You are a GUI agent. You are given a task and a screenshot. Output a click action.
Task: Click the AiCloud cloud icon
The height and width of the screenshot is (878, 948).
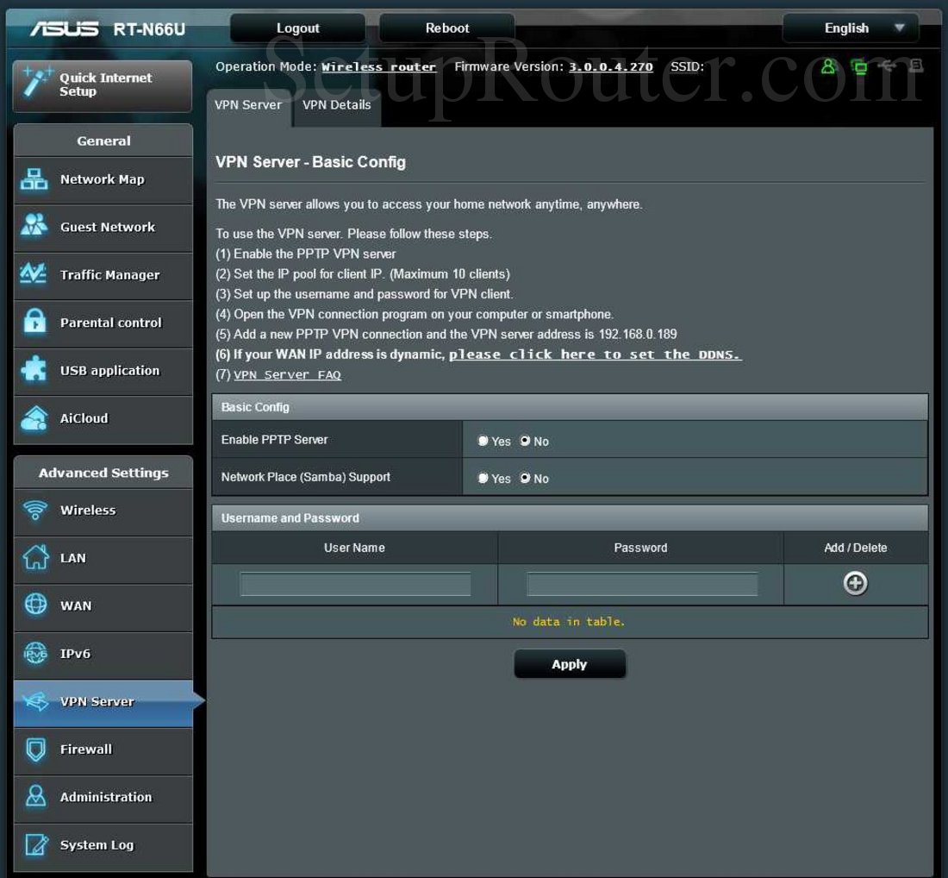34,417
